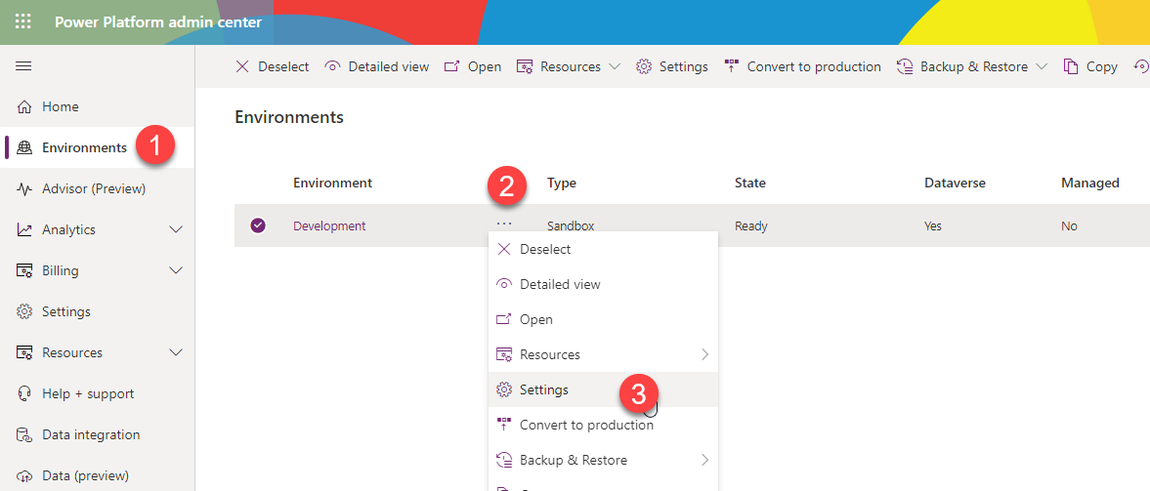The width and height of the screenshot is (1150, 491).
Task: Open the Development environment link
Action: click(x=329, y=225)
